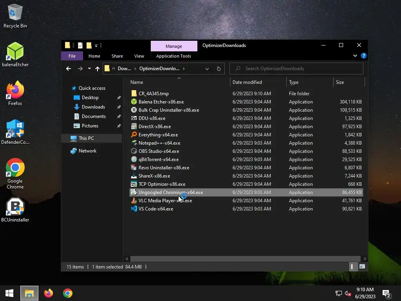
Task: Switch to the View ribbon tab
Action: click(139, 56)
